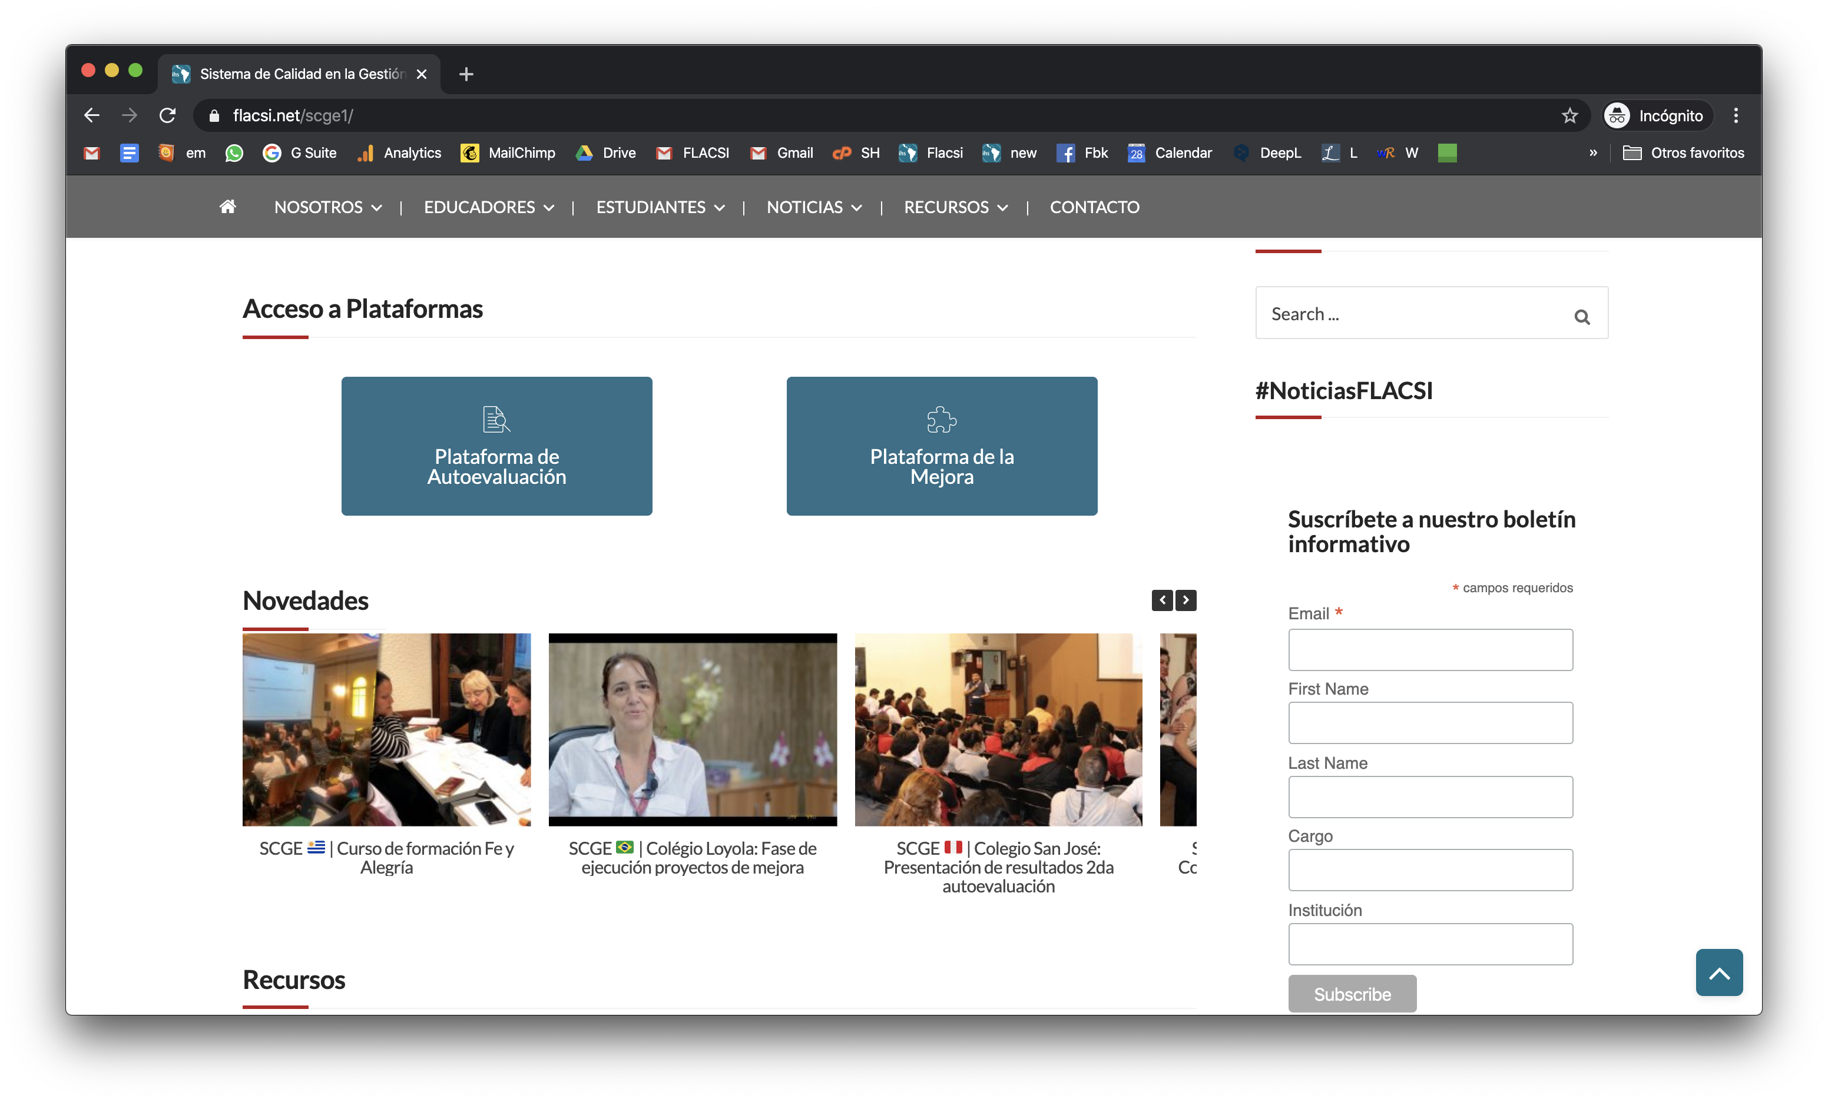Bookmark this page with the star icon

[x=1570, y=115]
